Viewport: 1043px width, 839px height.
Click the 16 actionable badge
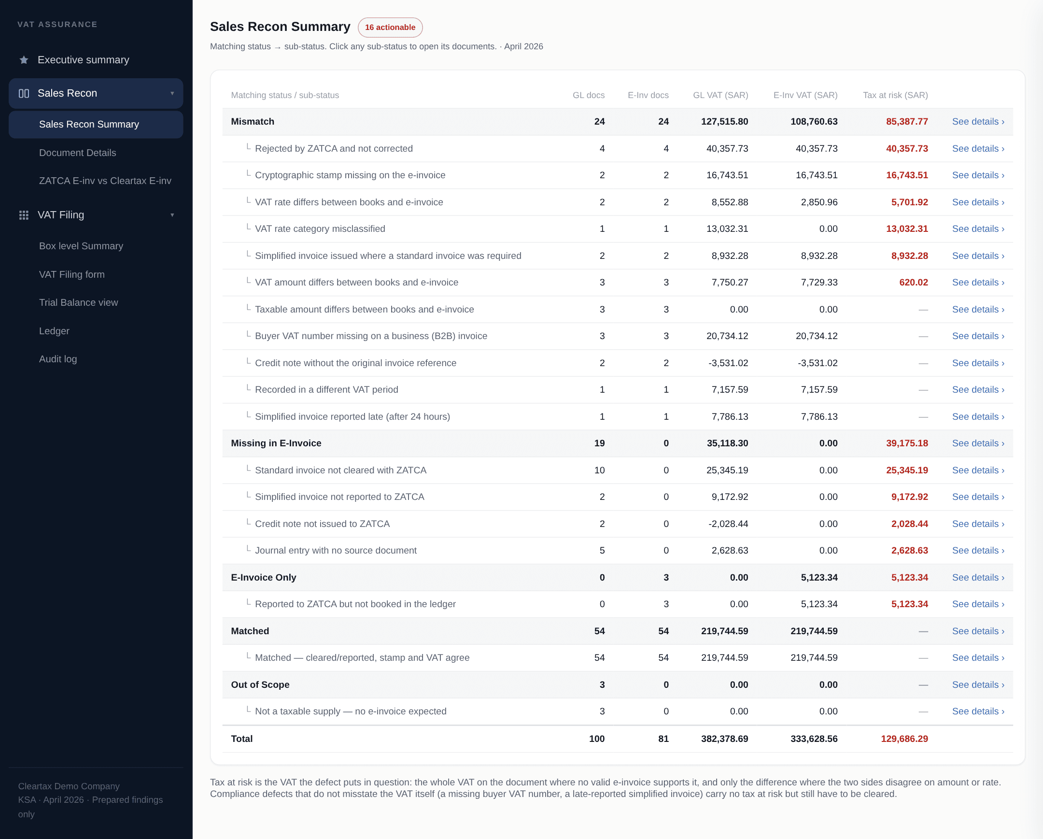(x=390, y=28)
